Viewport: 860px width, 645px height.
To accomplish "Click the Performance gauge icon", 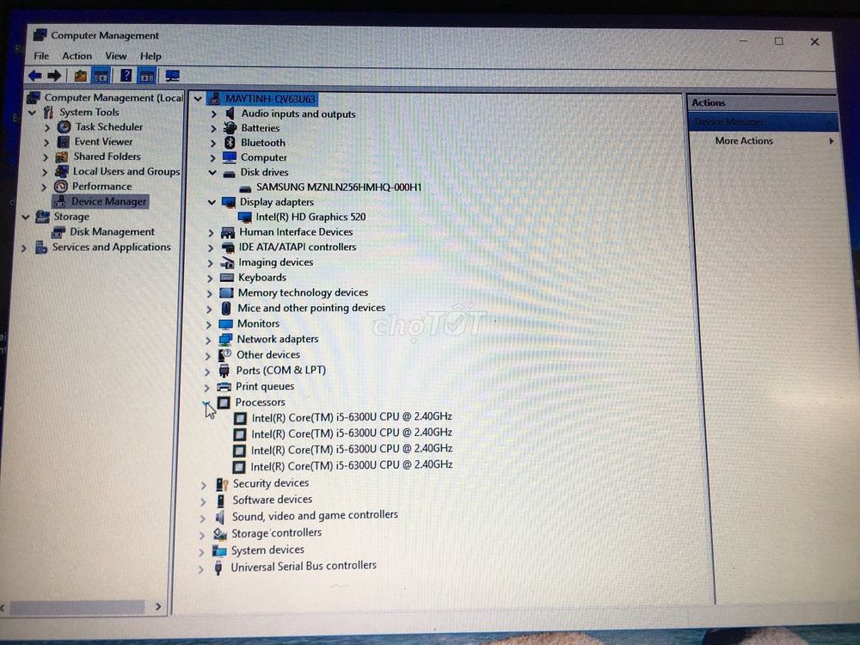I will coord(61,187).
